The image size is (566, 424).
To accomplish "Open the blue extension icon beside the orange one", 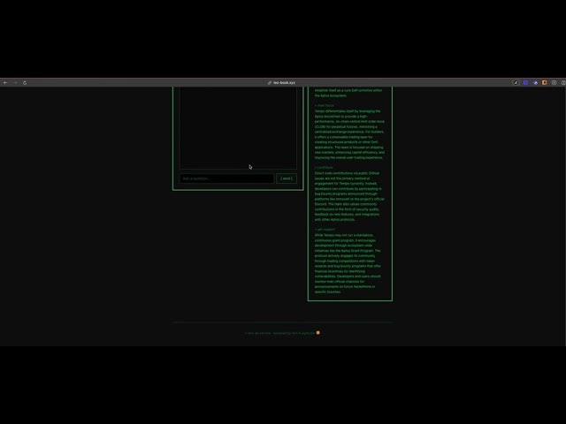I will click(x=535, y=82).
